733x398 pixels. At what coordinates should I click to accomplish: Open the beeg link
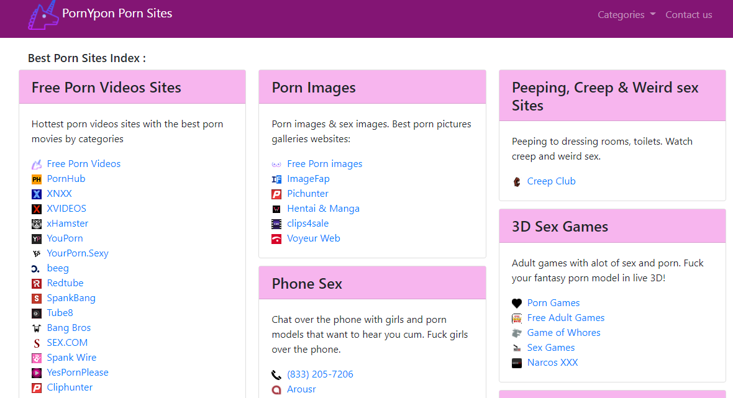(x=58, y=268)
